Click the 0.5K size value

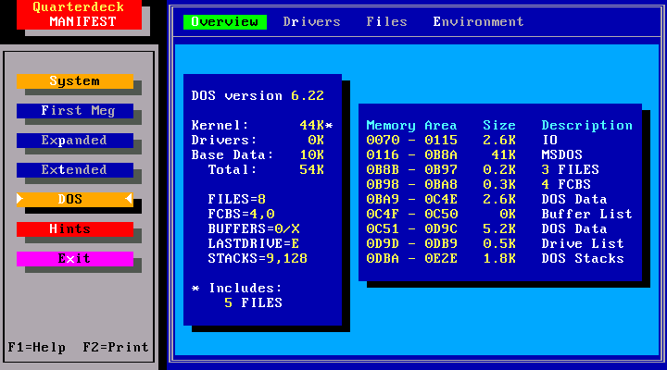point(499,244)
